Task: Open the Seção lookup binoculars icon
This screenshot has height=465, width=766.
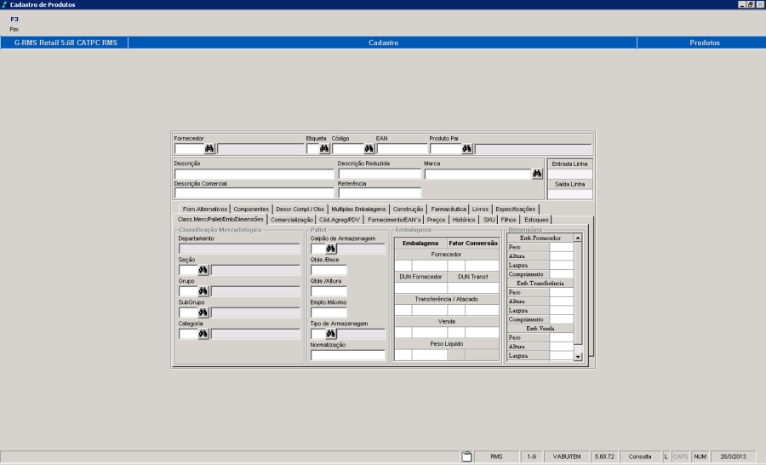Action: click(x=203, y=270)
